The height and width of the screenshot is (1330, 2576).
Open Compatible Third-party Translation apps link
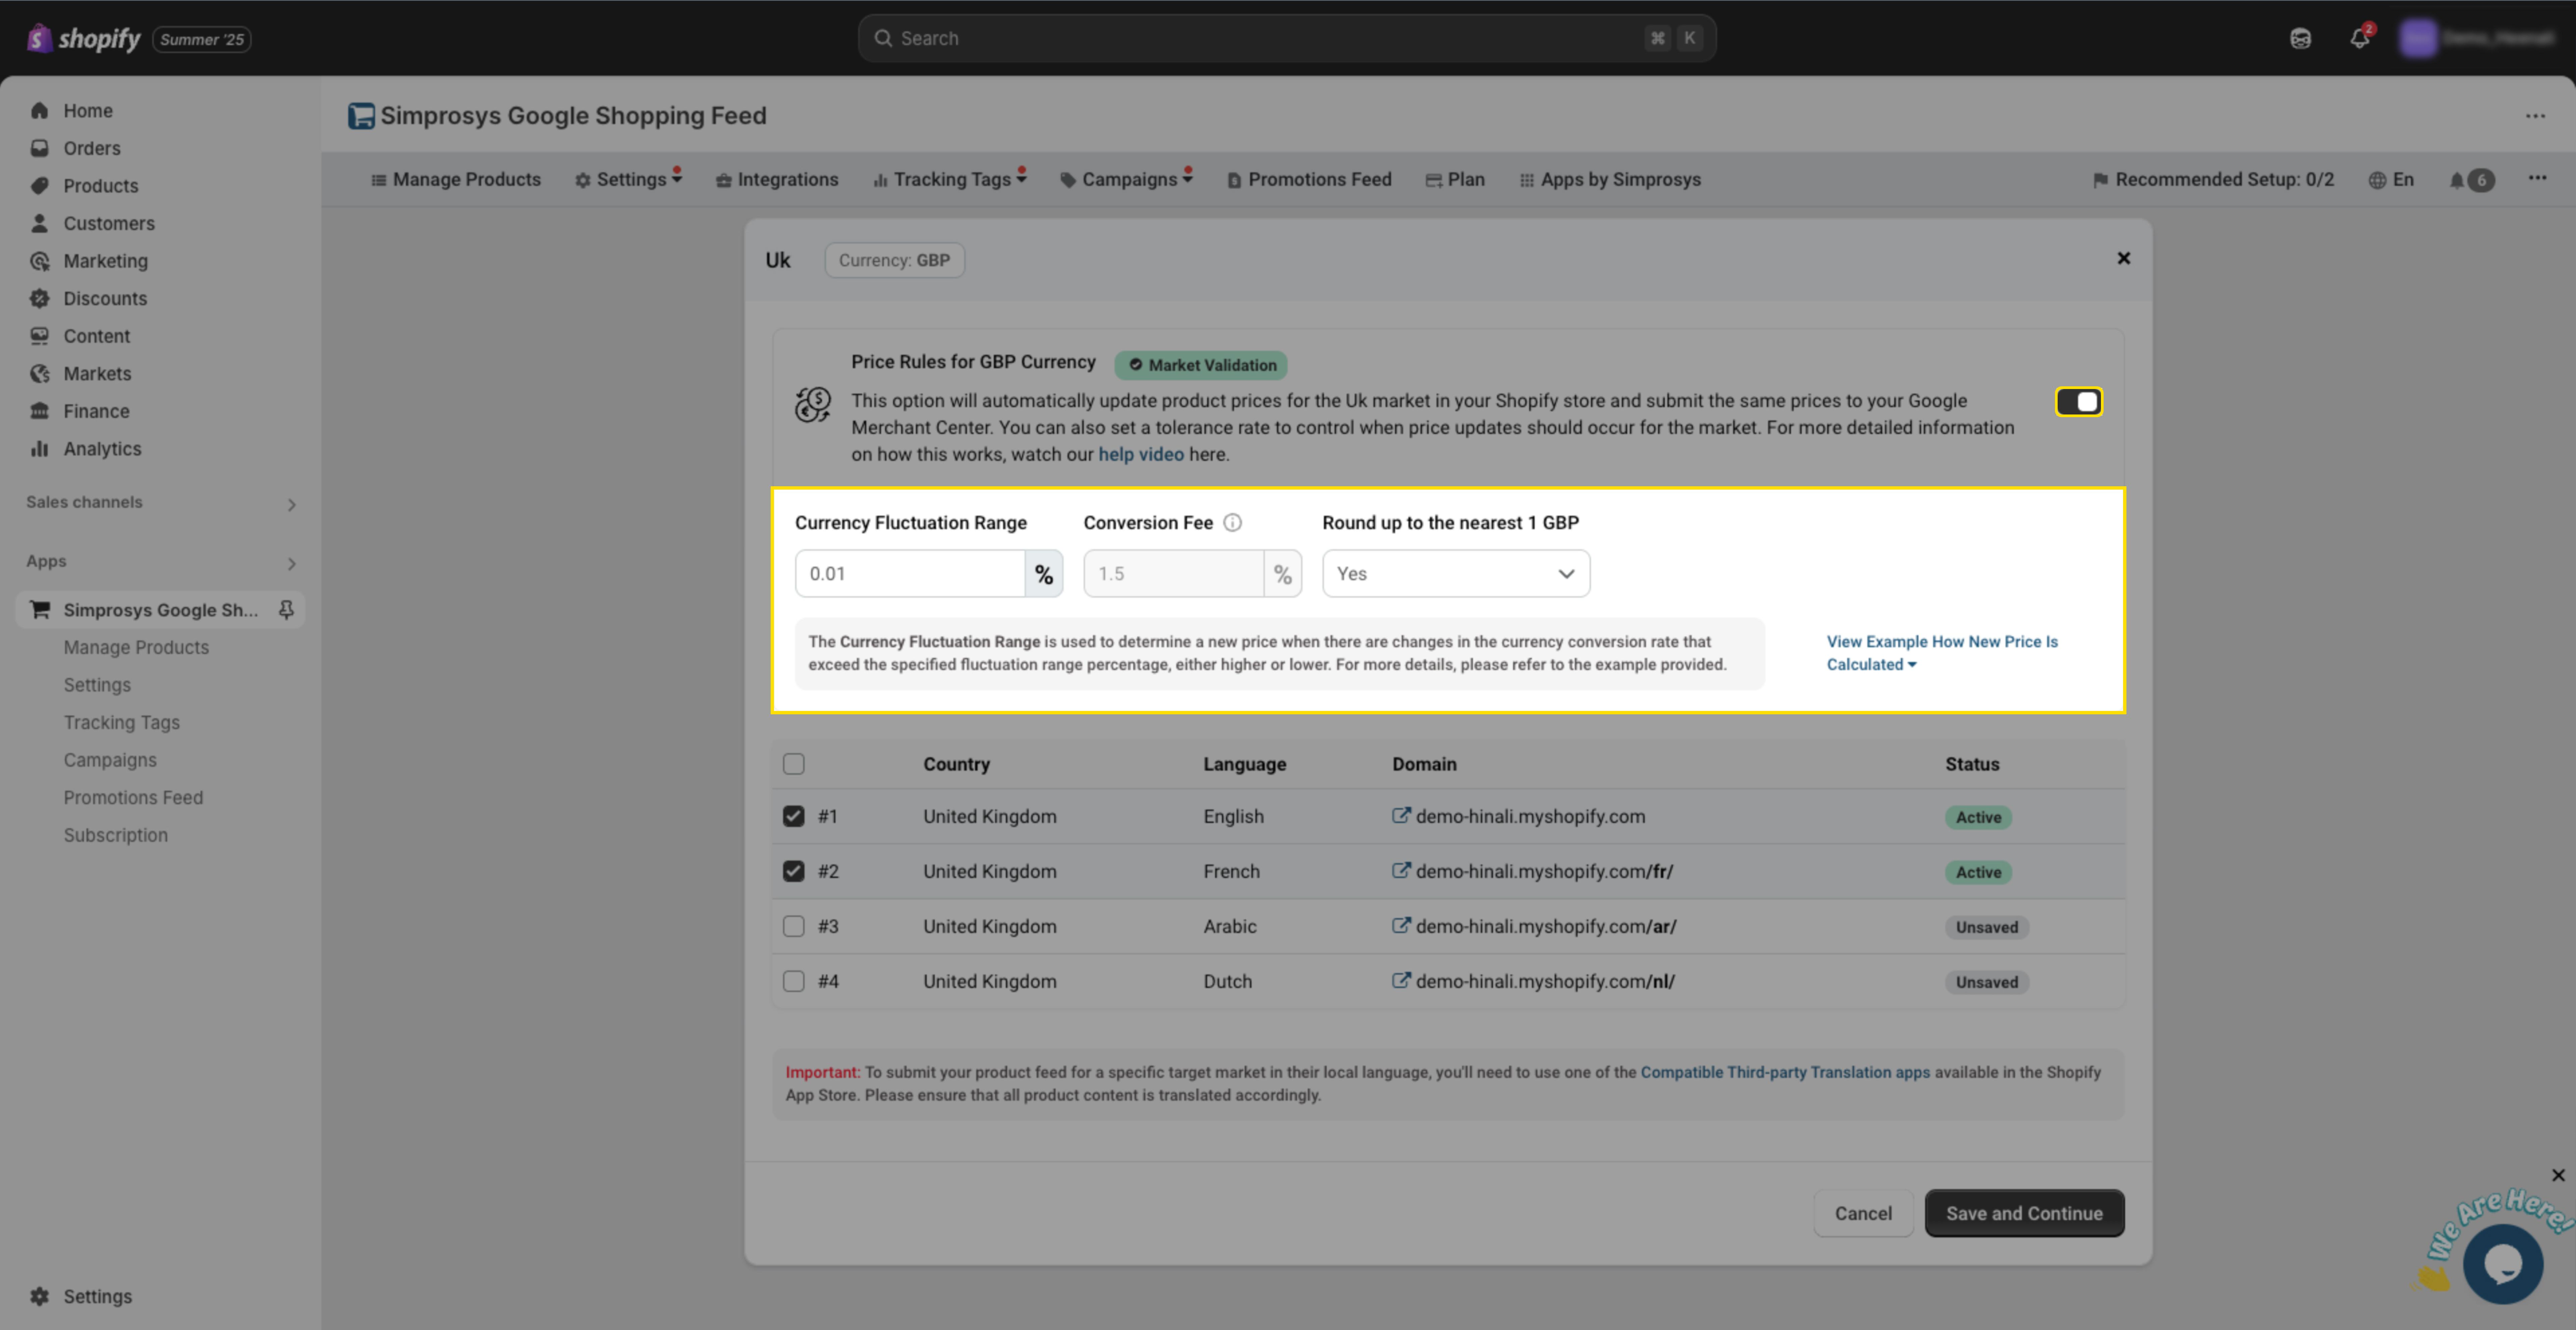(1785, 1072)
